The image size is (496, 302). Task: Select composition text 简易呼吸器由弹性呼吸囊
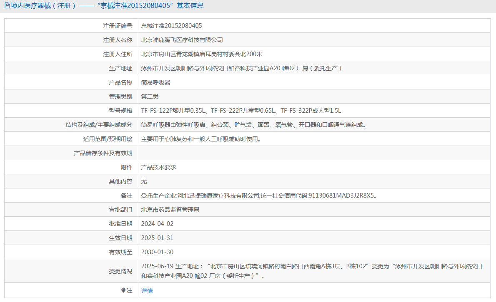pos(254,125)
